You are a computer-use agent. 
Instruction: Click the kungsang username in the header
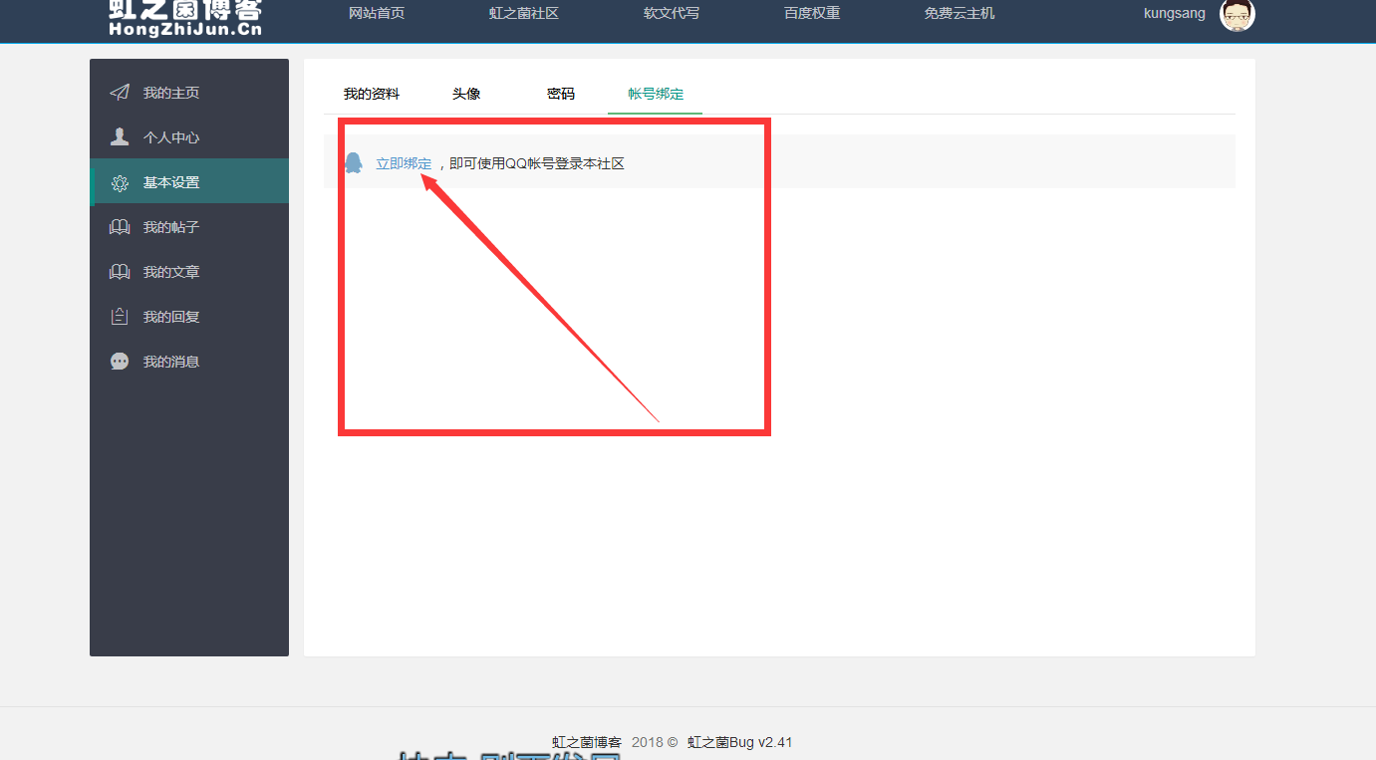pos(1174,14)
